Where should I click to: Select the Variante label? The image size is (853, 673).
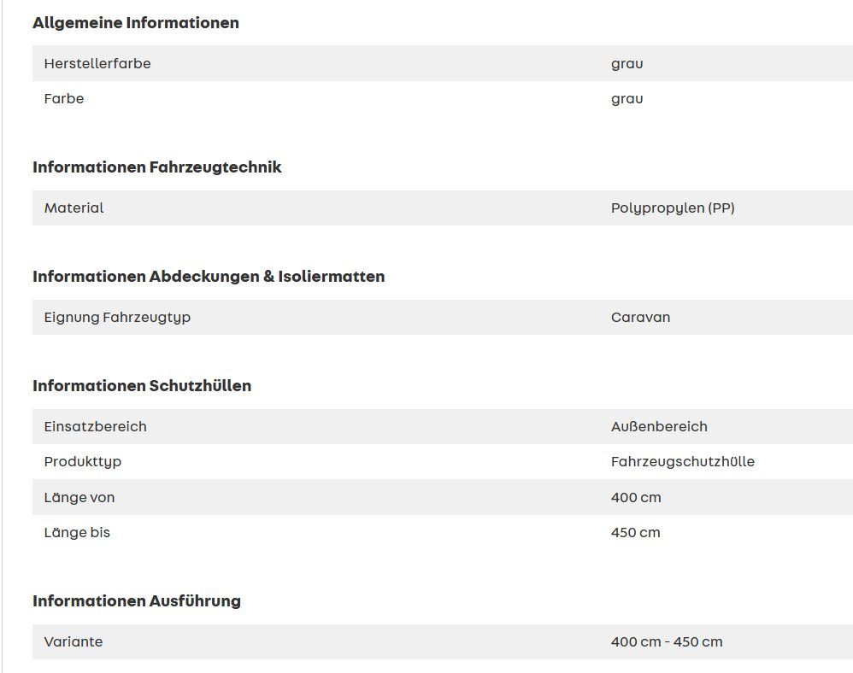point(74,642)
